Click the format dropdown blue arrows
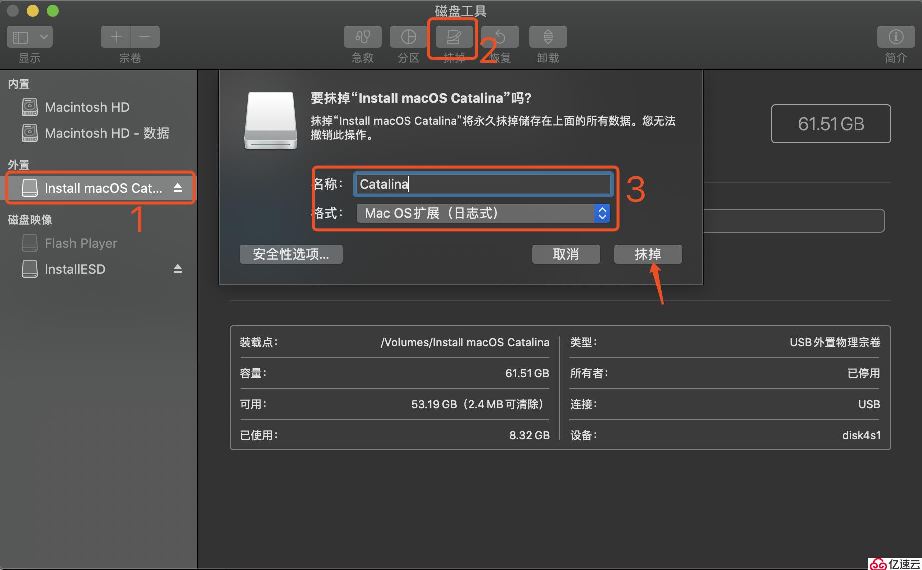This screenshot has width=922, height=570. (x=602, y=213)
